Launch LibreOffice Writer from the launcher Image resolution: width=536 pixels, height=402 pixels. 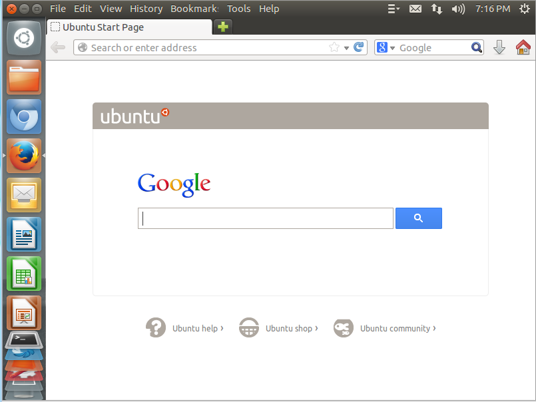pos(24,234)
